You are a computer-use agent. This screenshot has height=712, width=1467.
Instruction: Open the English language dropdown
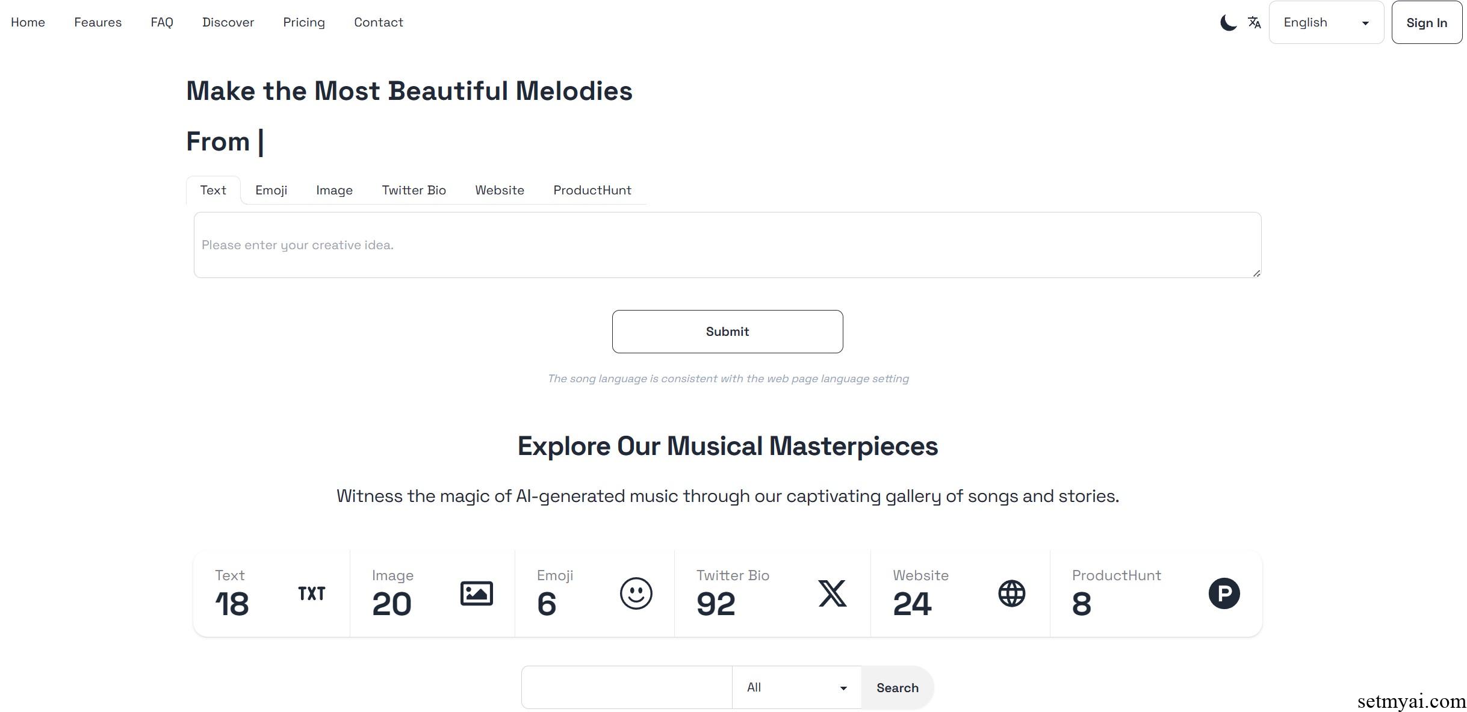point(1326,23)
